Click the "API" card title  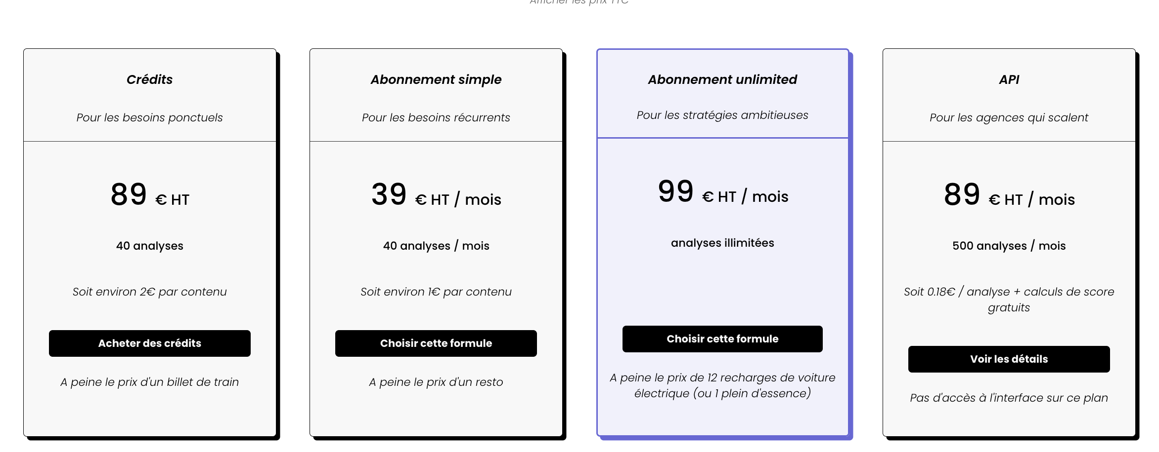1009,79
